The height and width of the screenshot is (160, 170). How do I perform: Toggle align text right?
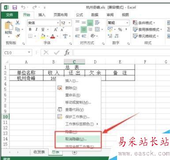tap(90, 29)
